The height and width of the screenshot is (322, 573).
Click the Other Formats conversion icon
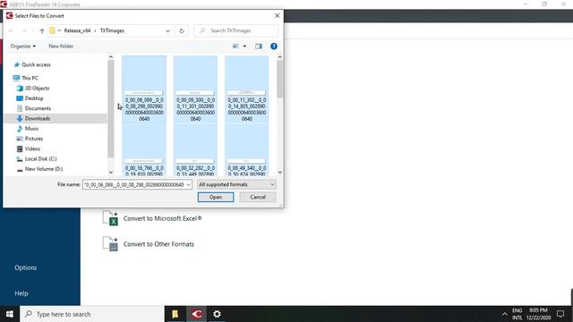pyautogui.click(x=110, y=244)
